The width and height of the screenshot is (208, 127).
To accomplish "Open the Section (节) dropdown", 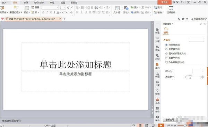I will point(35,12).
